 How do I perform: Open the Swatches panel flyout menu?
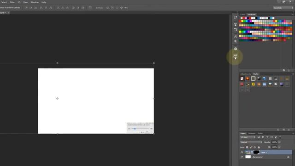(x=293, y=15)
